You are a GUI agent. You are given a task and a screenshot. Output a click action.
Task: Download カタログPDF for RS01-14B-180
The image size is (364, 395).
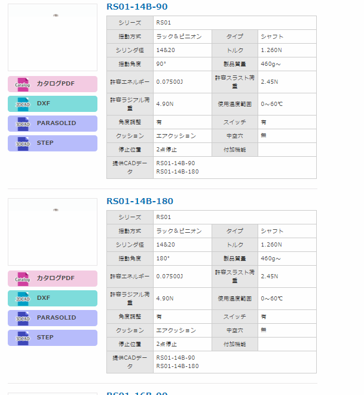coord(53,278)
